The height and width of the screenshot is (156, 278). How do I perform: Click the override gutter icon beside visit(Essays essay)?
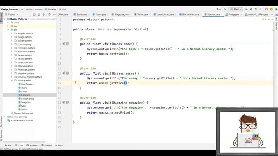(64, 73)
